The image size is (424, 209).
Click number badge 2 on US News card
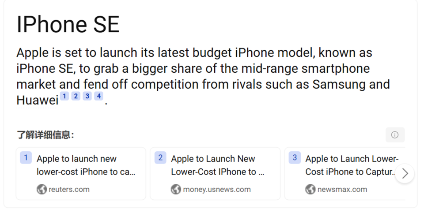tap(160, 158)
